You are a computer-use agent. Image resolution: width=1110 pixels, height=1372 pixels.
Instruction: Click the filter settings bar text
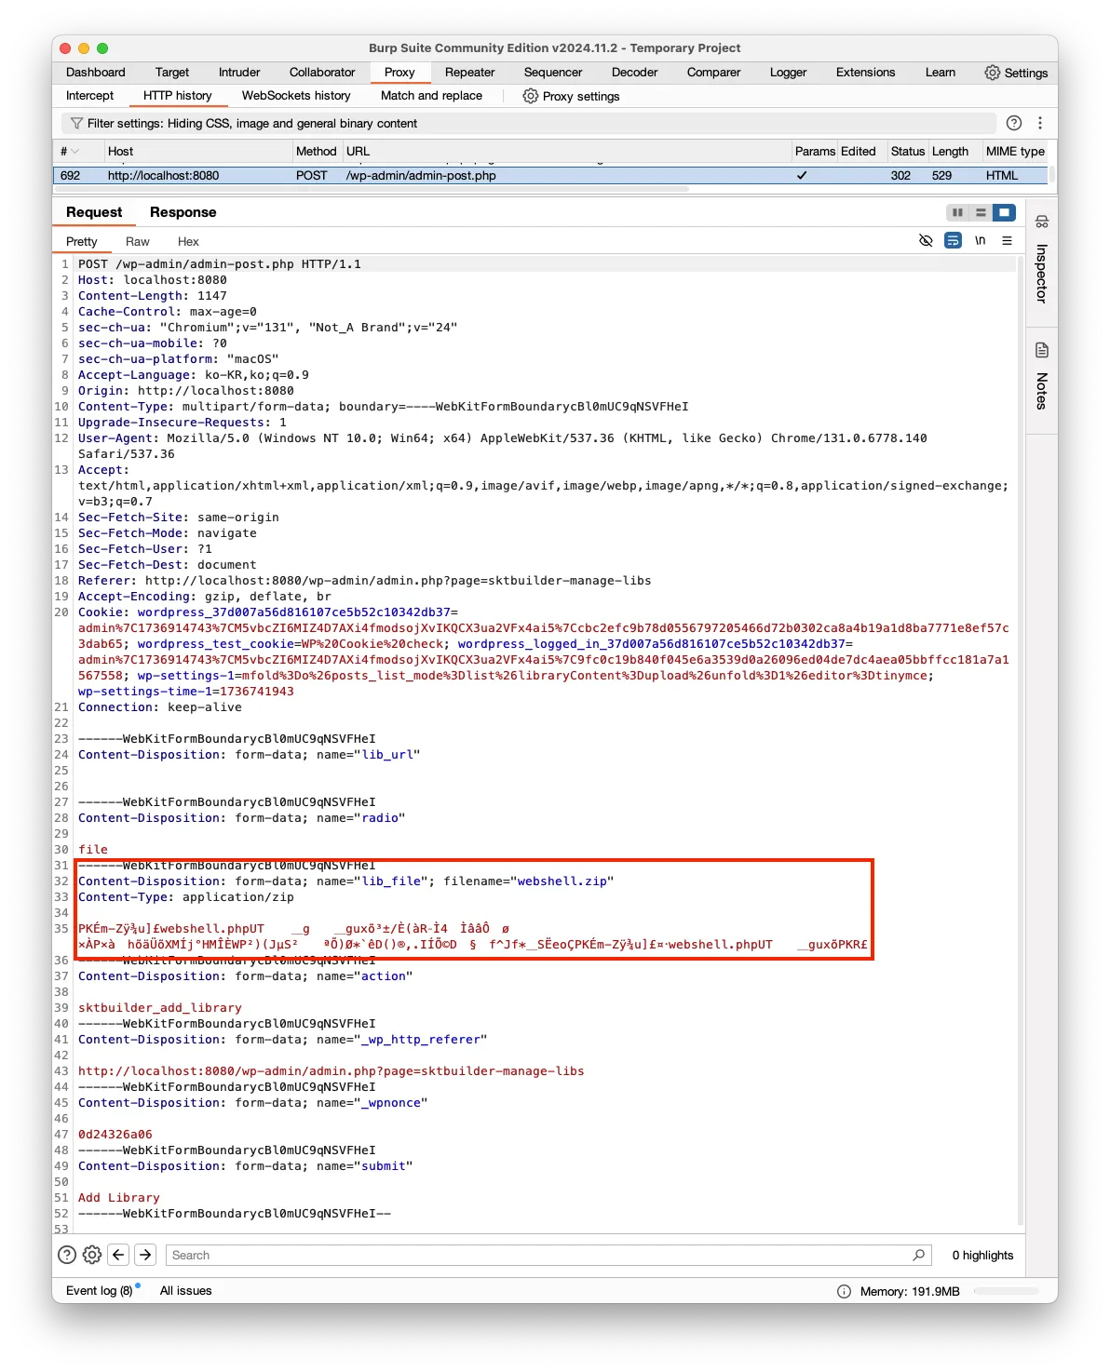252,123
